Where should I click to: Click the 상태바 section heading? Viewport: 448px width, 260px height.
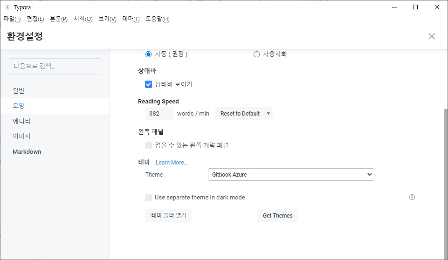pos(147,71)
